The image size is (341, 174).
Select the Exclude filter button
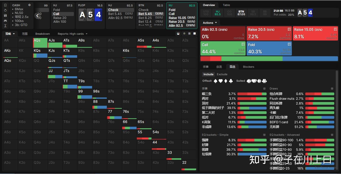222,74
